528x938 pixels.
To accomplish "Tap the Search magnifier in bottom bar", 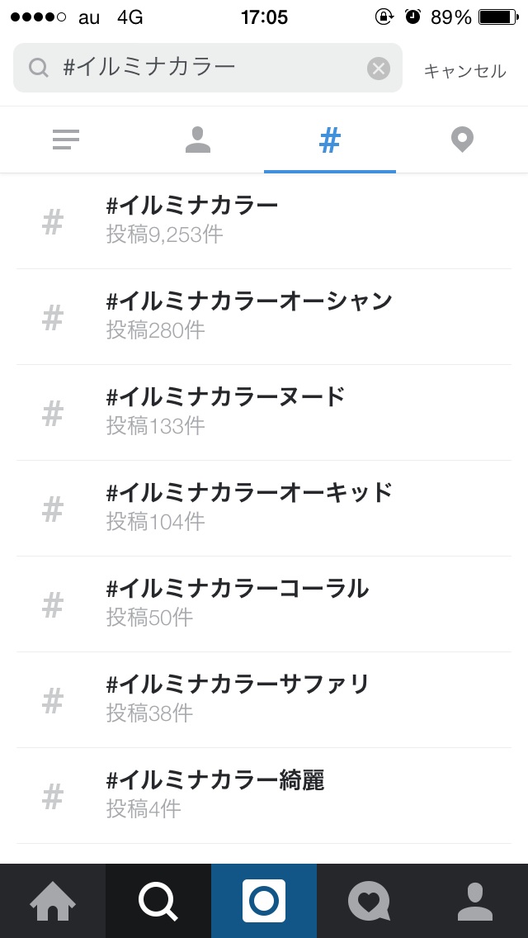I will 158,901.
